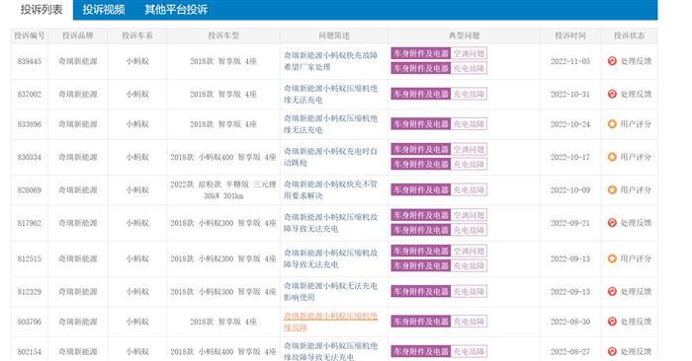
Task: Open complaint description for 830334 自动跳枪
Action: point(330,157)
